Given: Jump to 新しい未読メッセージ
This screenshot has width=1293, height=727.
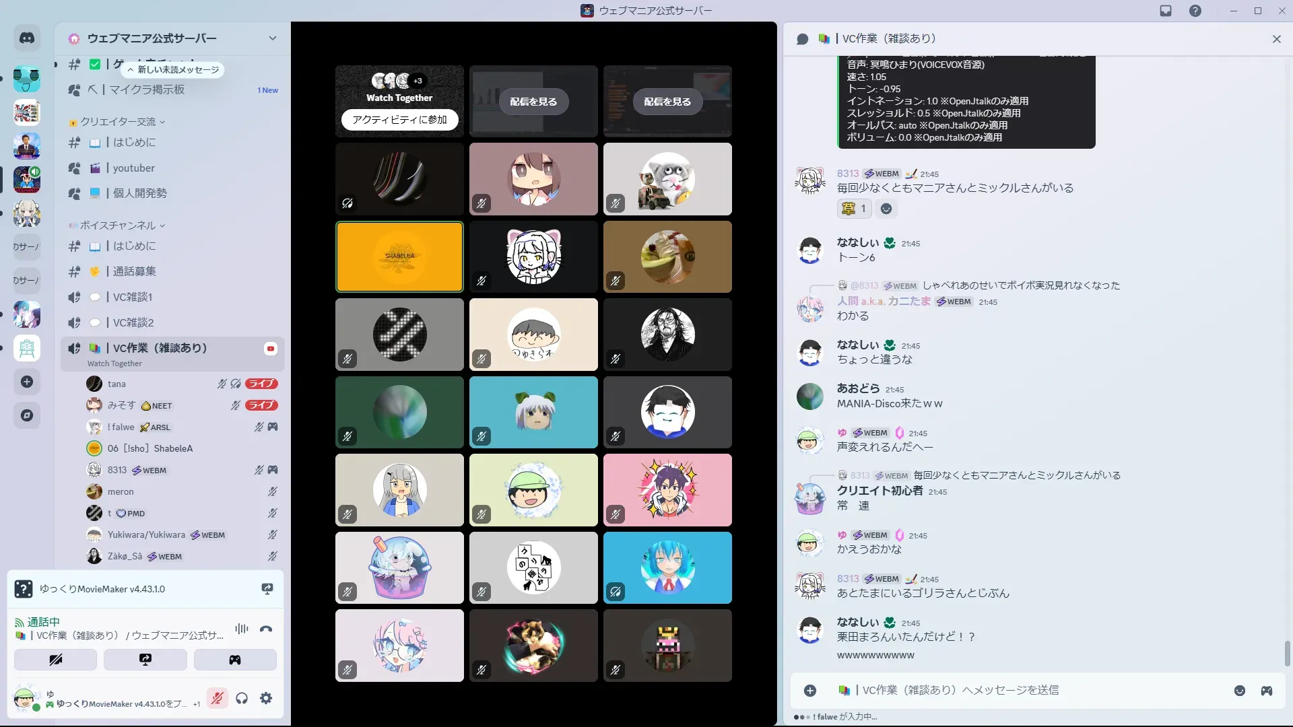Looking at the screenshot, I should pyautogui.click(x=174, y=70).
